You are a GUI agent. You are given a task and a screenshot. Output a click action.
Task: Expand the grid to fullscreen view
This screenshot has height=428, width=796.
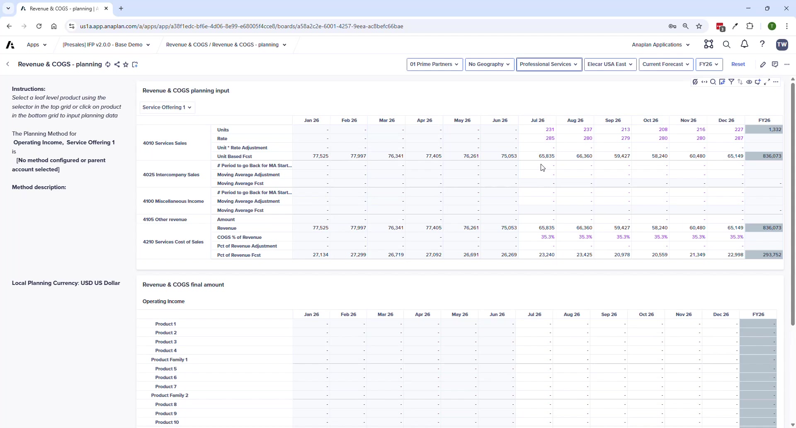[767, 82]
